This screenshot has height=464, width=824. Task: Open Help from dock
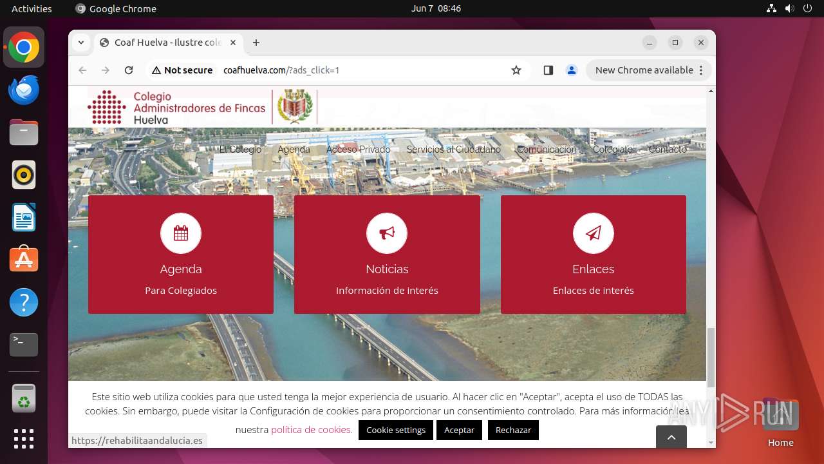coord(24,302)
